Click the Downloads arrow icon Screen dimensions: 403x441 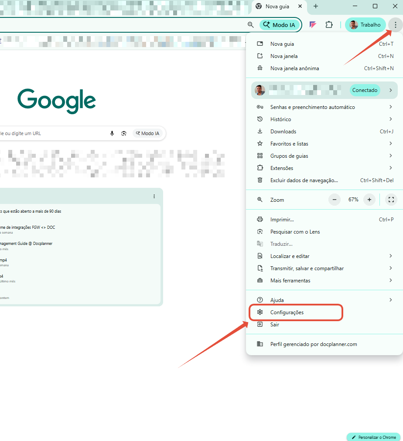pyautogui.click(x=260, y=131)
